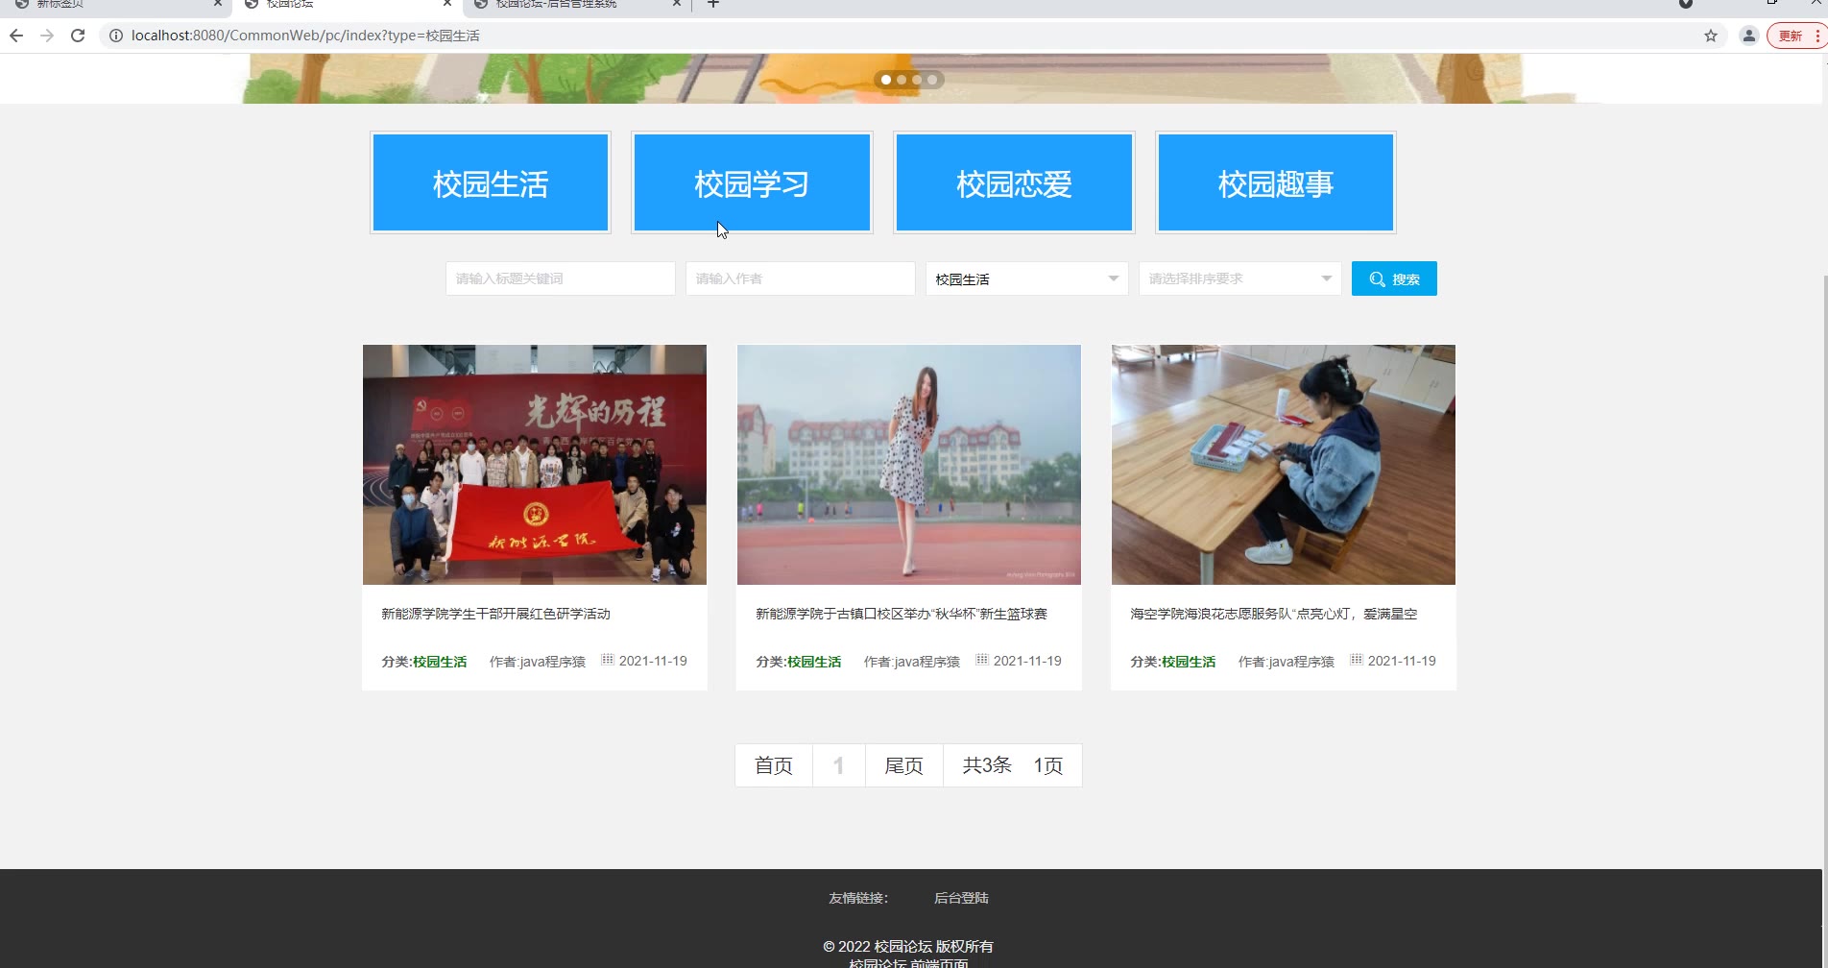The width and height of the screenshot is (1828, 968).
Task: Open the 校园学习 category tile
Action: tap(752, 182)
